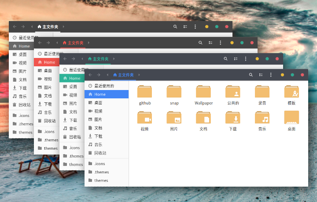Open the 图片 pictures folder icon in file grid
The height and width of the screenshot is (202, 317).
coord(174,117)
